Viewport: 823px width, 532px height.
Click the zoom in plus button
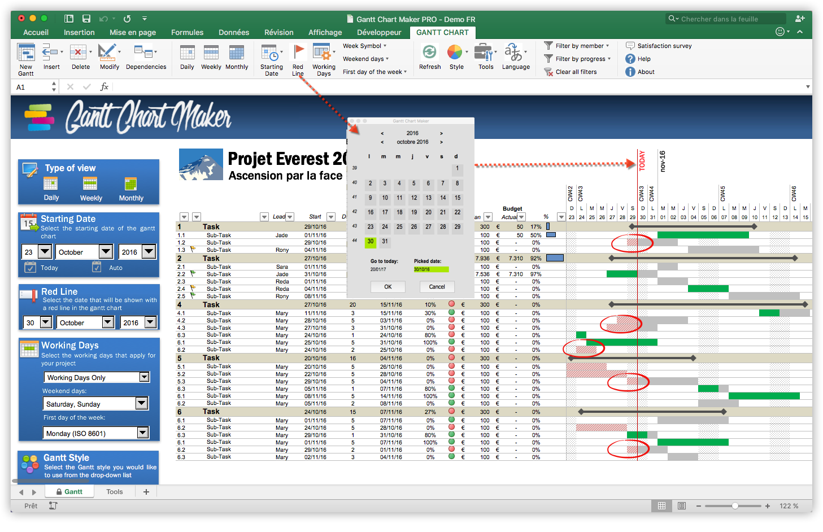[768, 506]
